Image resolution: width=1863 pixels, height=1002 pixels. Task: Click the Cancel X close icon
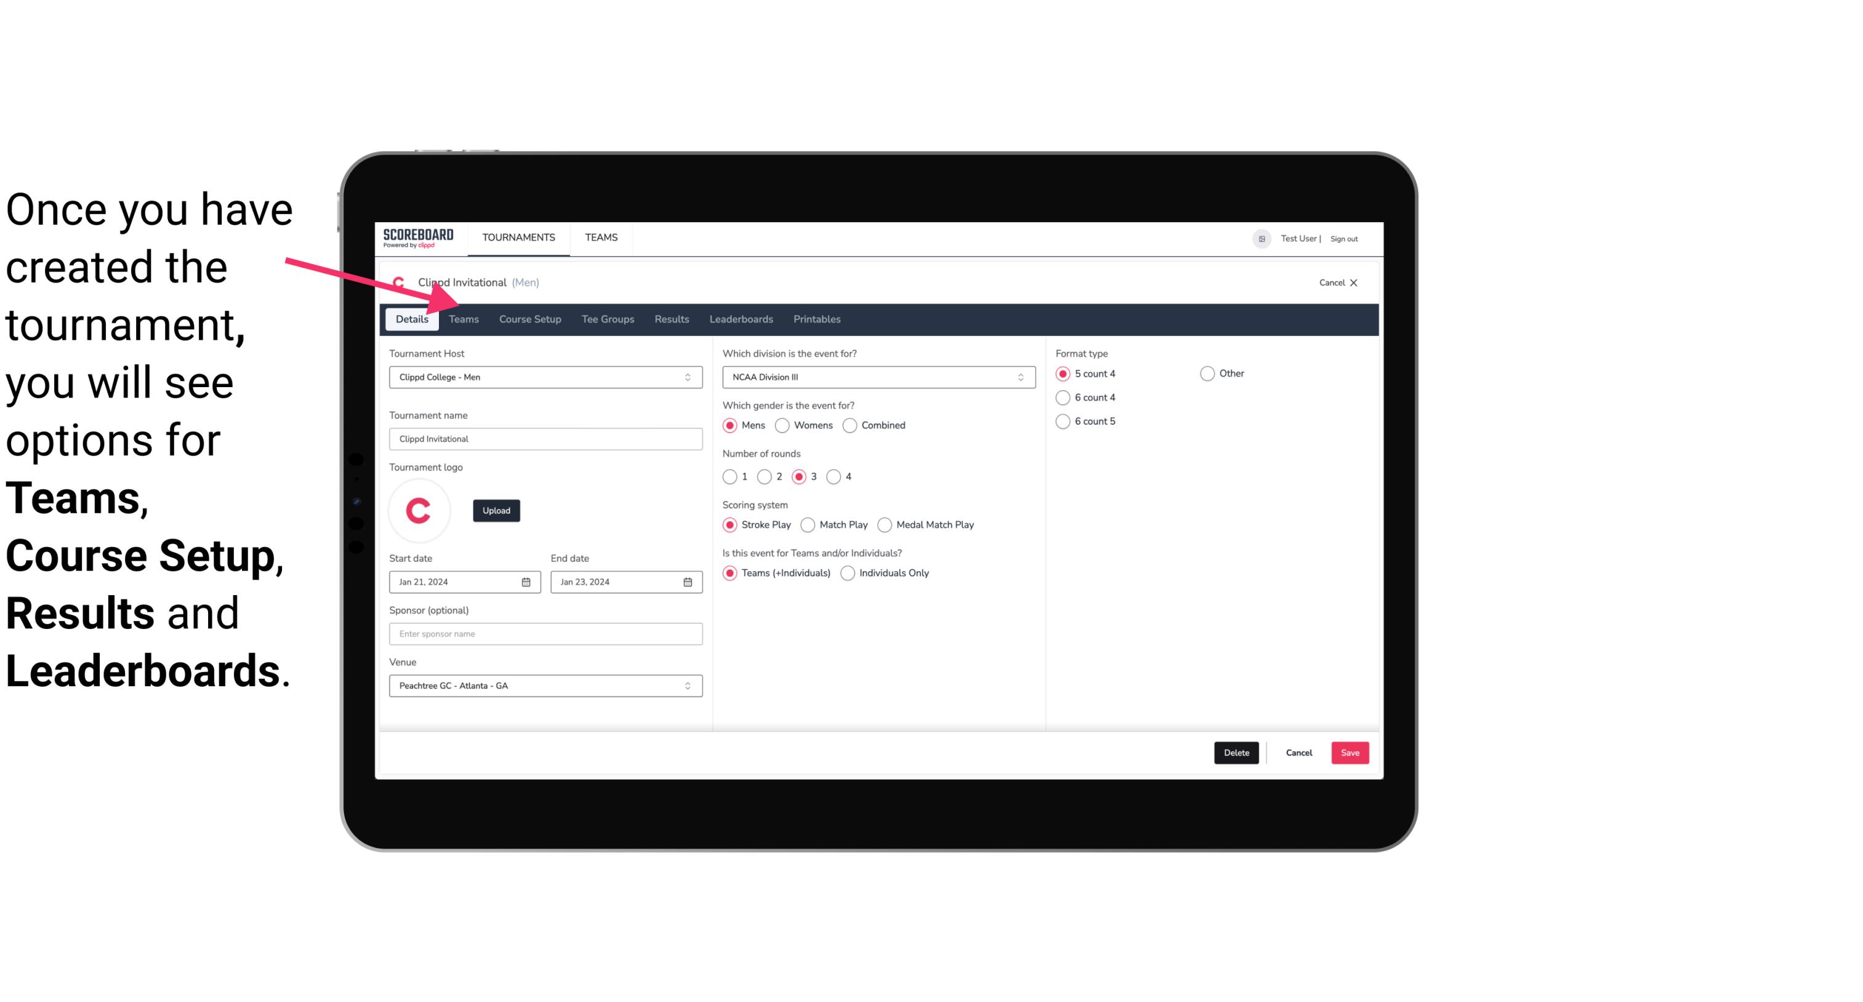[1354, 283]
